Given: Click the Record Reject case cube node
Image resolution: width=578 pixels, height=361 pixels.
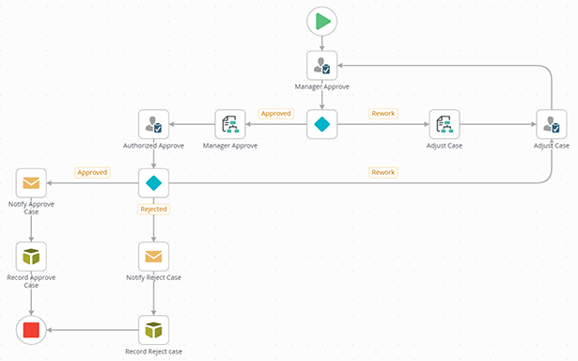Looking at the screenshot, I should (x=154, y=330).
